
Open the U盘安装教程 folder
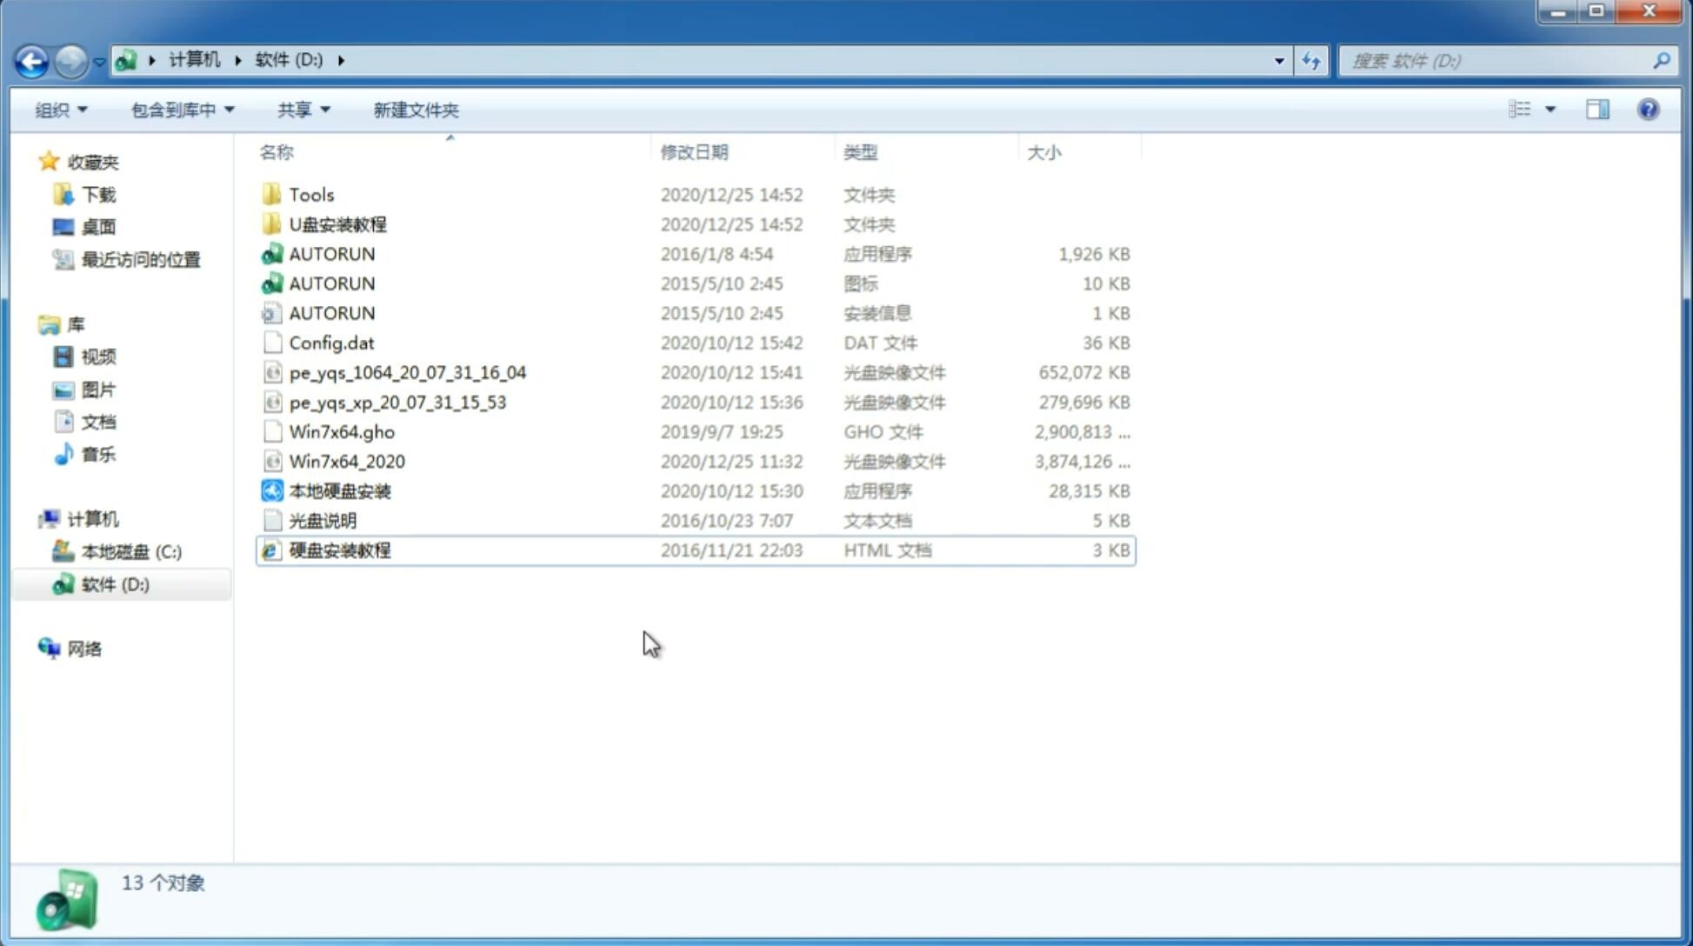pos(338,224)
